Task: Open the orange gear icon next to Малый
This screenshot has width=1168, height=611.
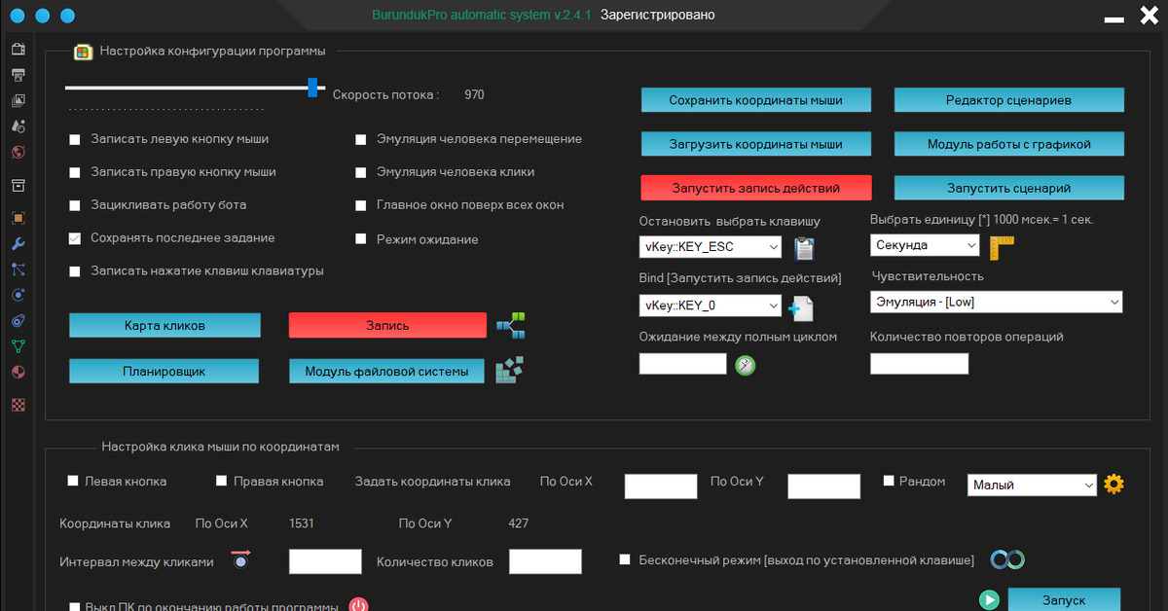Action: coord(1113,484)
